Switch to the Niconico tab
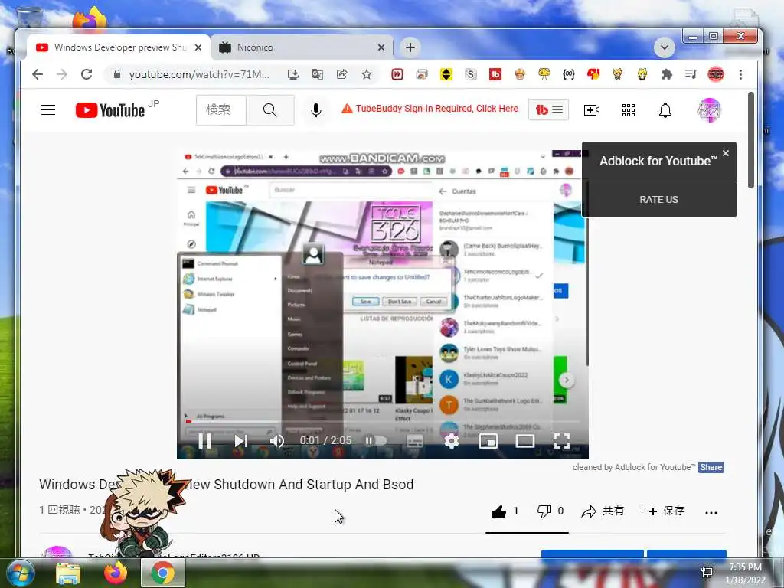This screenshot has width=784, height=588. (302, 47)
